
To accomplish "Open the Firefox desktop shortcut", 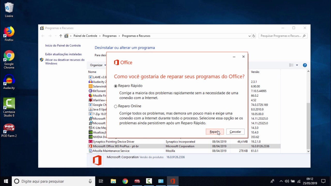I will tap(9, 34).
